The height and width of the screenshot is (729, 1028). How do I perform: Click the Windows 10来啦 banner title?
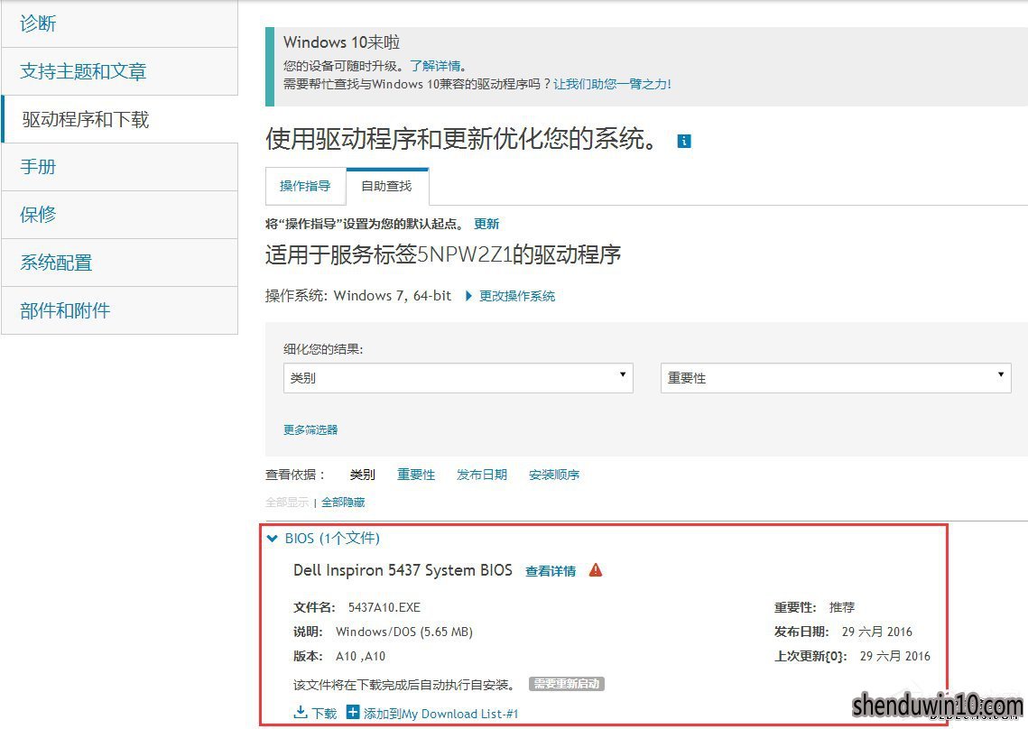(x=341, y=42)
